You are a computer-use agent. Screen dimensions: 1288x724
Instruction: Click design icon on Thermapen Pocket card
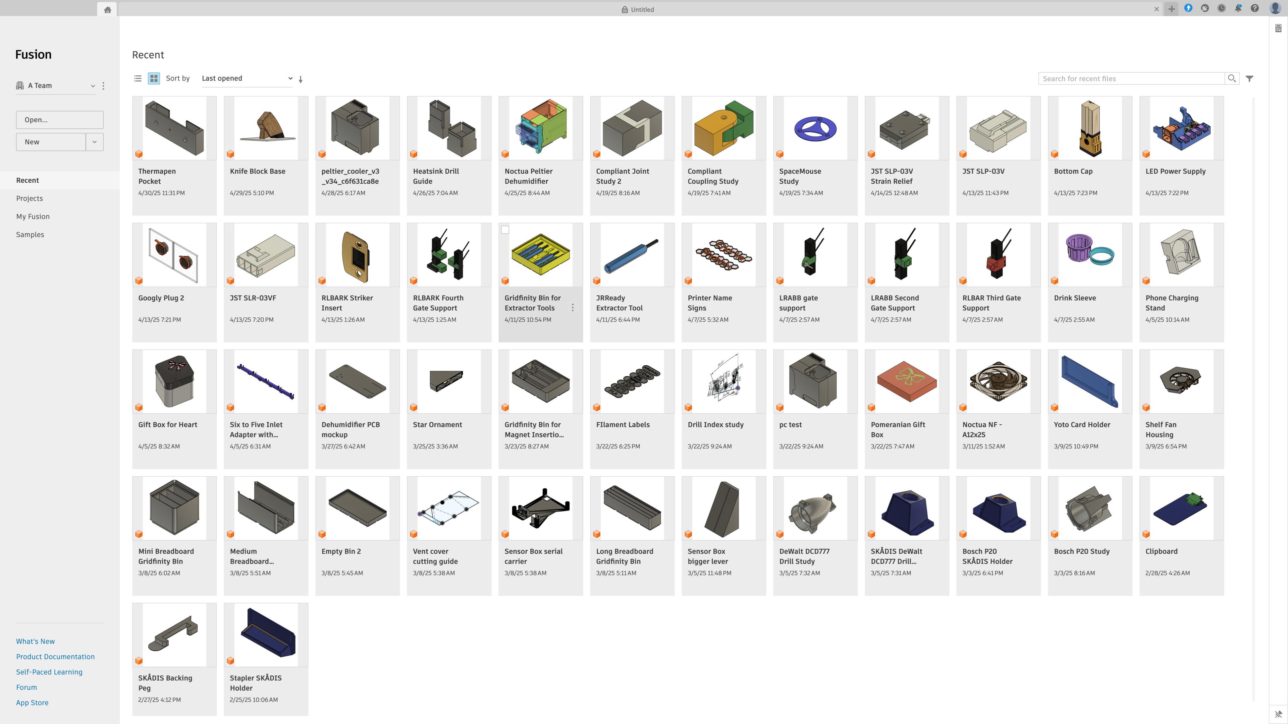click(x=139, y=154)
